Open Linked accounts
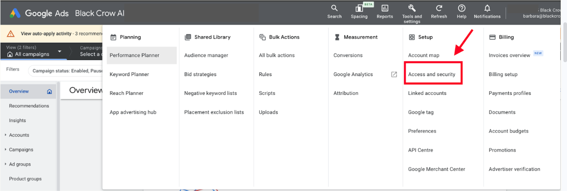Screen dimensions: 567x191 (427, 93)
